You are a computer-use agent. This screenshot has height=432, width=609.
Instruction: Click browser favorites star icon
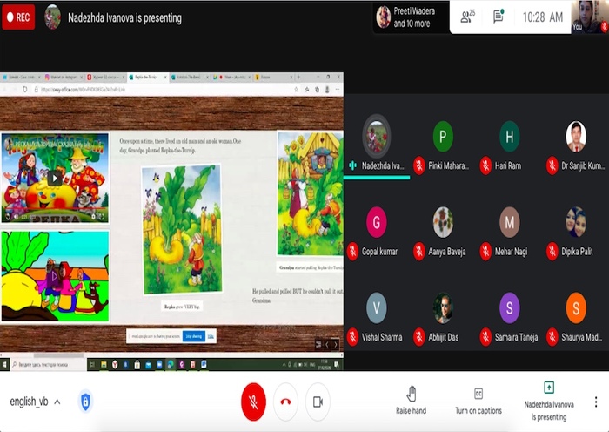click(x=297, y=90)
